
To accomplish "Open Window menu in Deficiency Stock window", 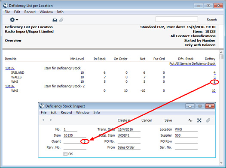I will [x=83, y=112].
